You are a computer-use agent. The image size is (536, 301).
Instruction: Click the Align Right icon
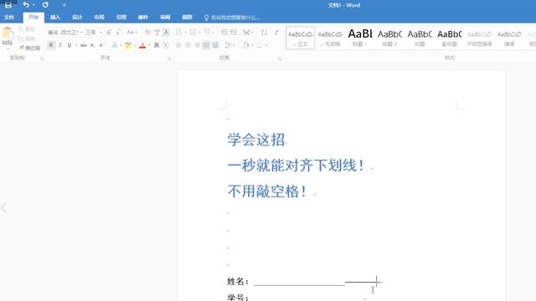click(x=197, y=45)
